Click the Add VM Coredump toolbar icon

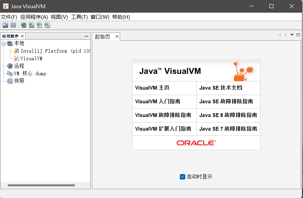point(39,25)
